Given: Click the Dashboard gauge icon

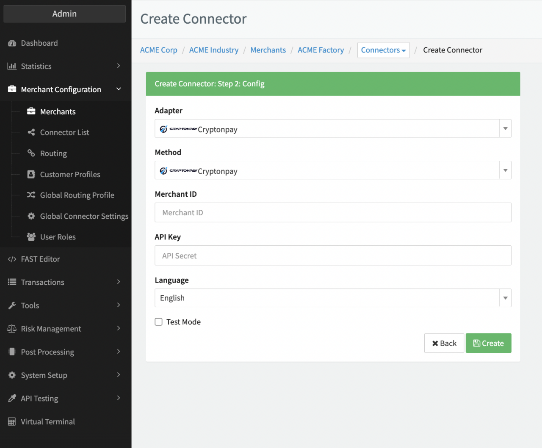Looking at the screenshot, I should (12, 43).
